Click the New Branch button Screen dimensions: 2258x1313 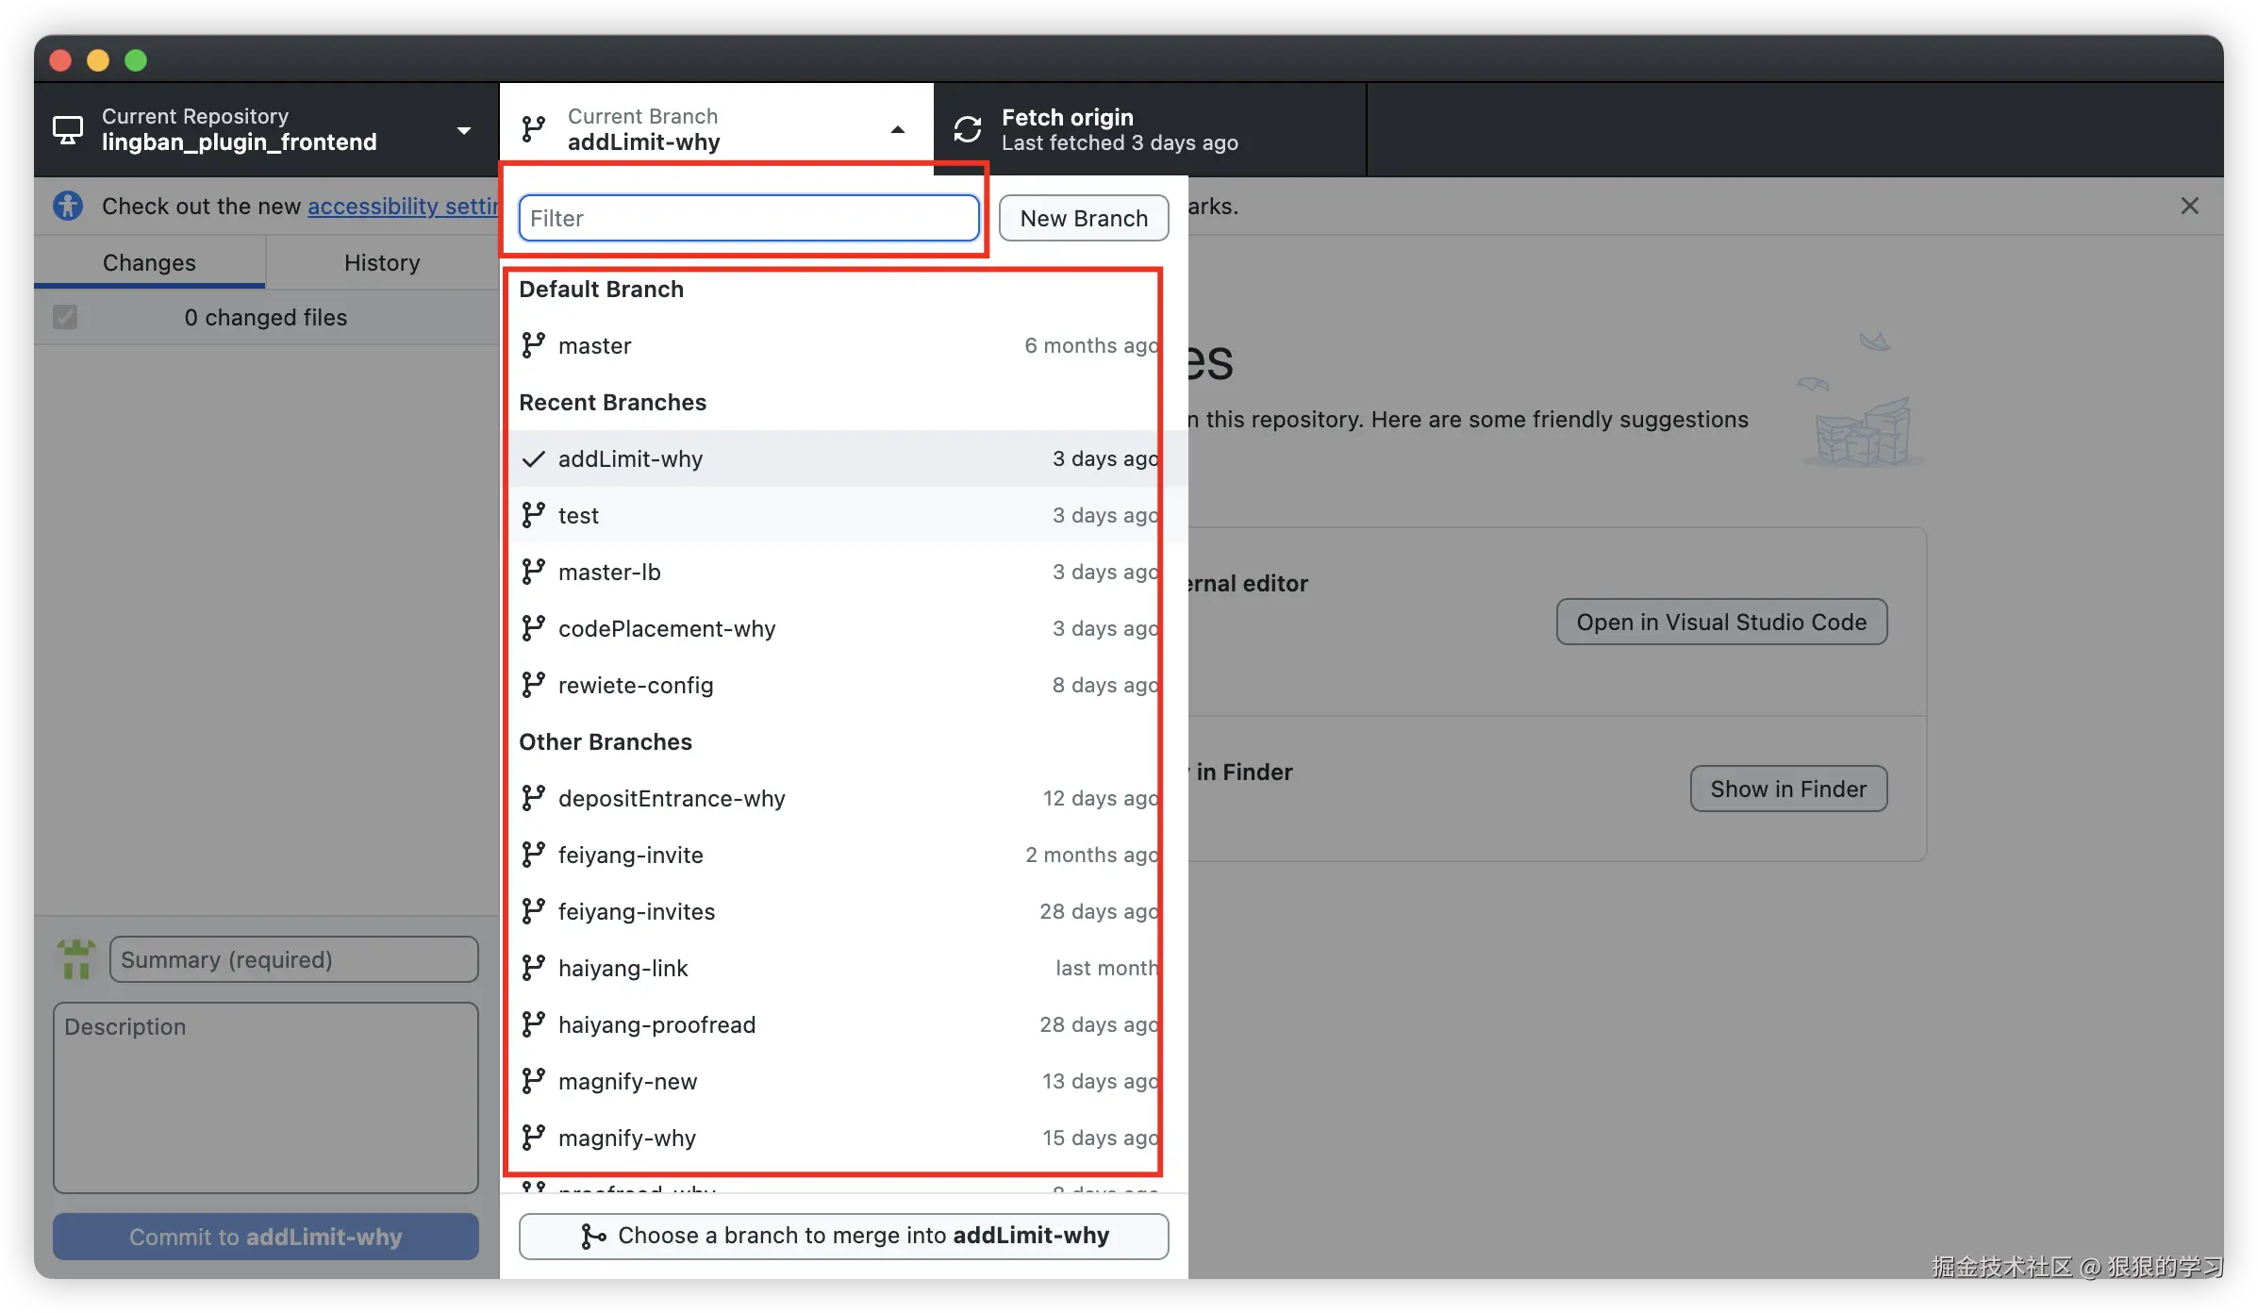click(x=1084, y=218)
